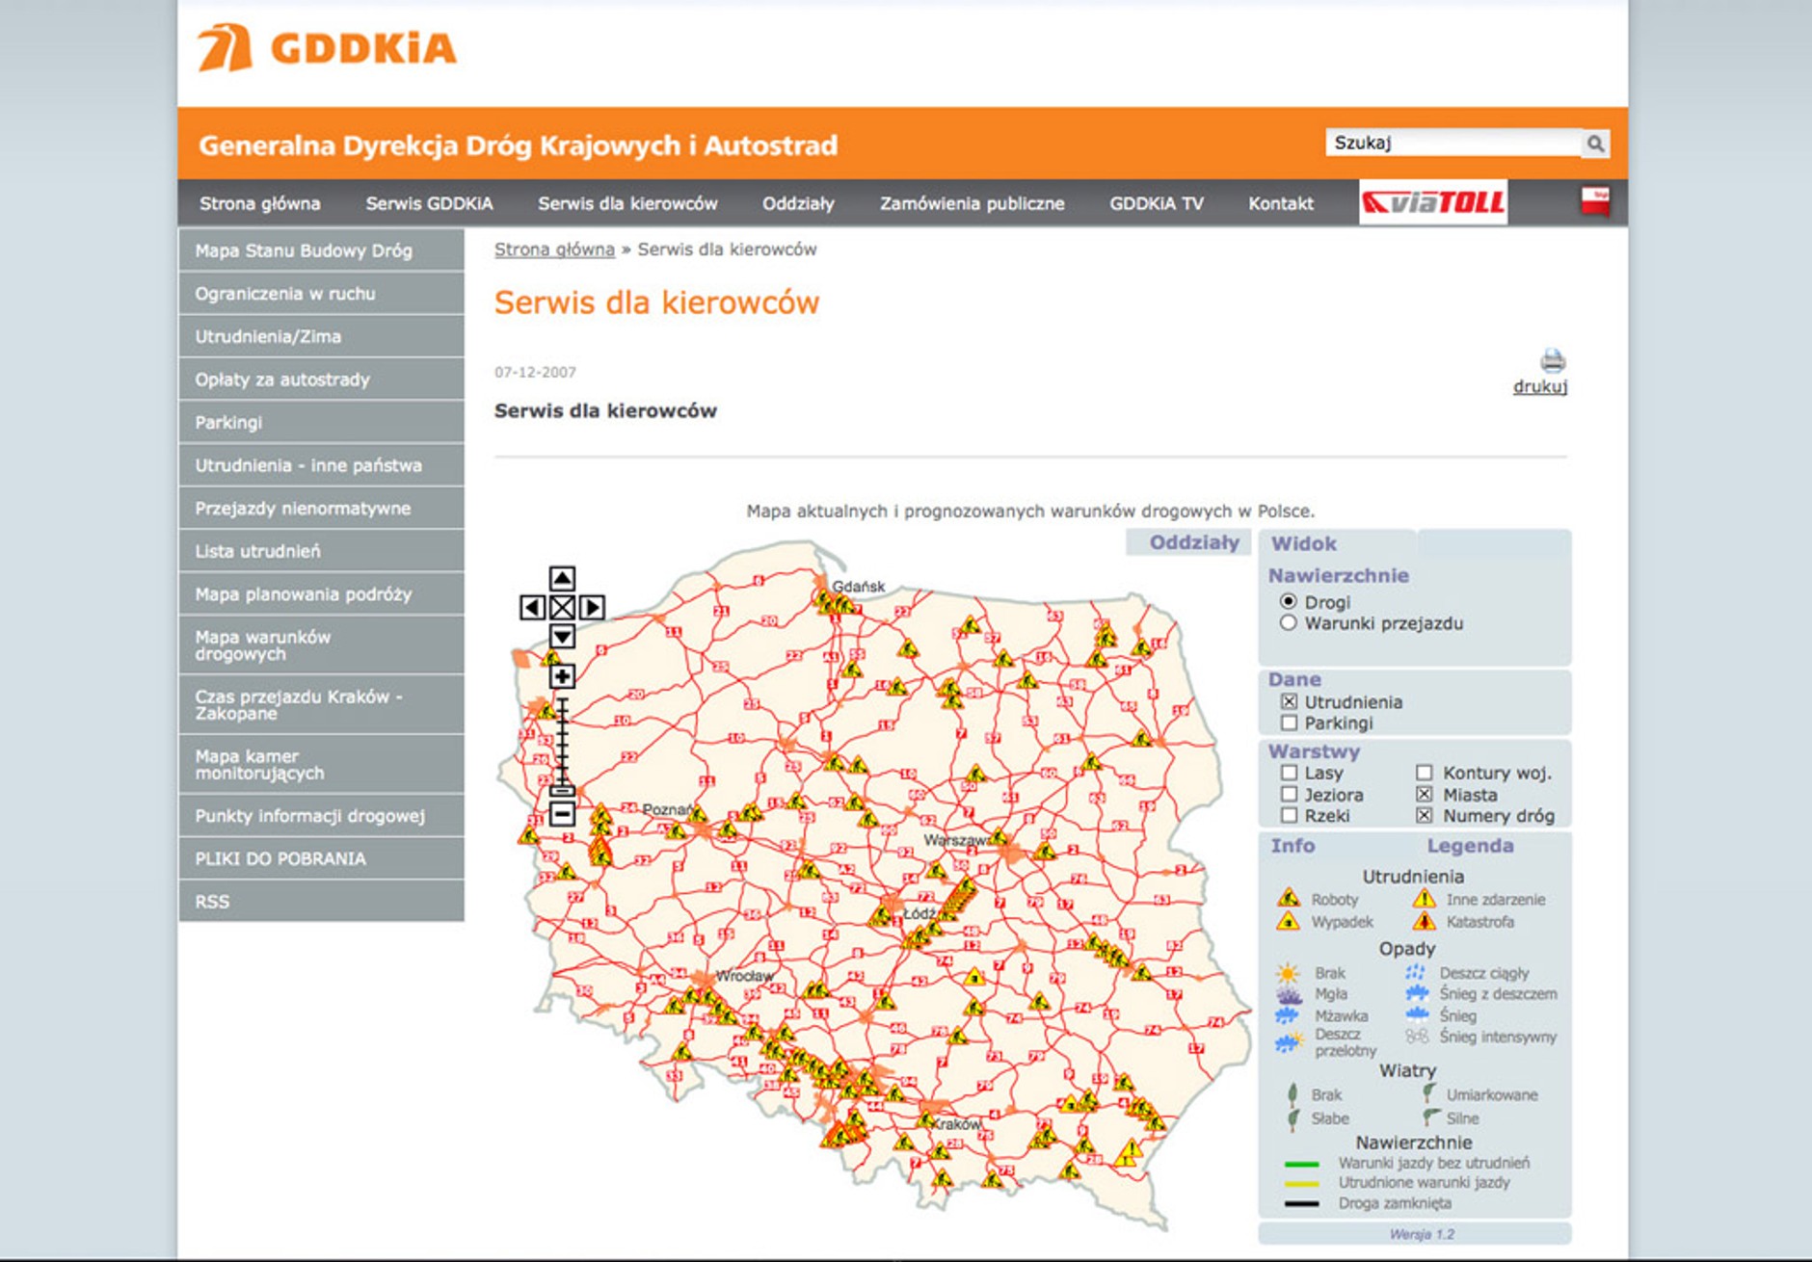Viewport: 1812px width, 1262px height.
Task: Click the search magnifier icon
Action: pyautogui.click(x=1595, y=144)
